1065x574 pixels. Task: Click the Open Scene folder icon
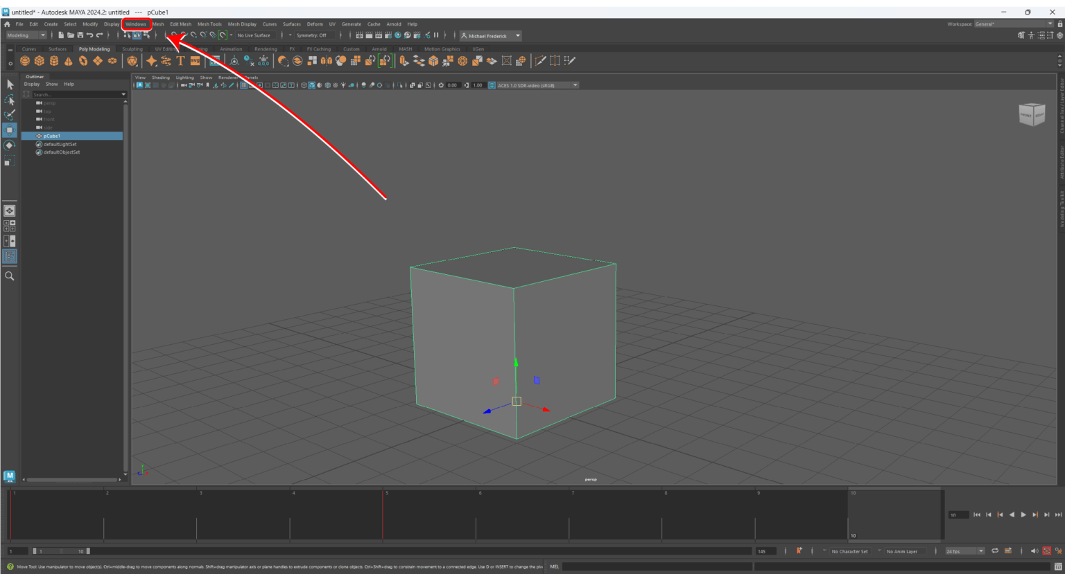[71, 35]
